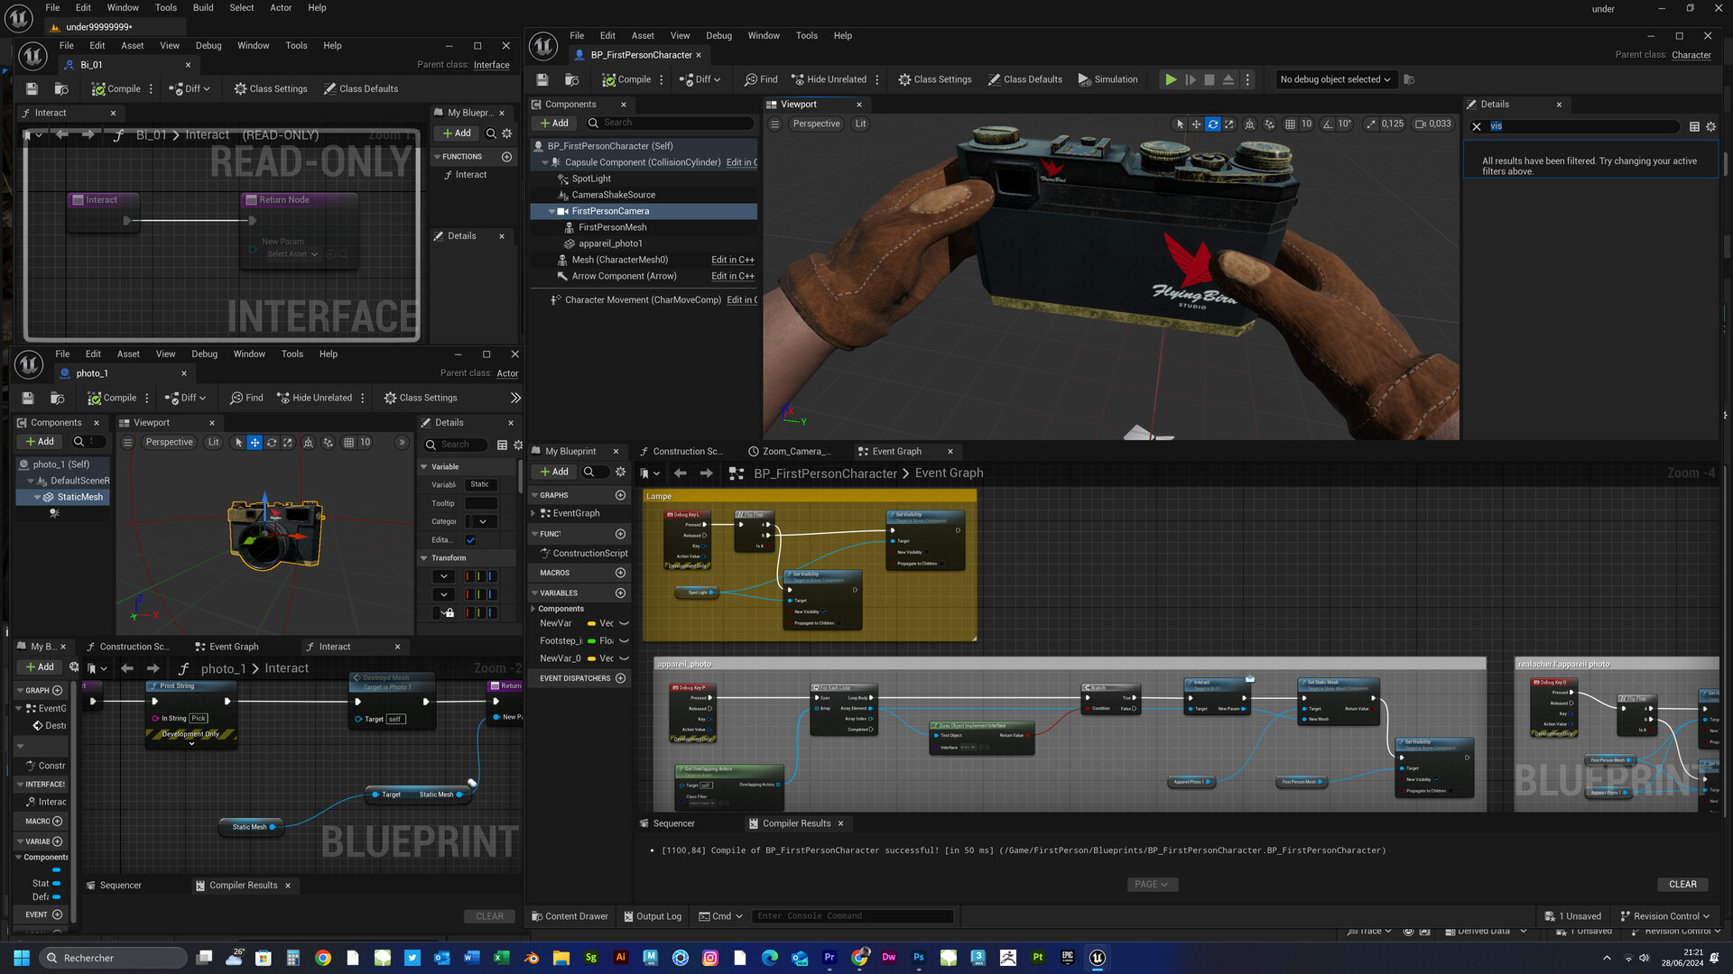Viewport: 1733px width, 974px height.
Task: Add a new variable with the plus icon
Action: (620, 593)
